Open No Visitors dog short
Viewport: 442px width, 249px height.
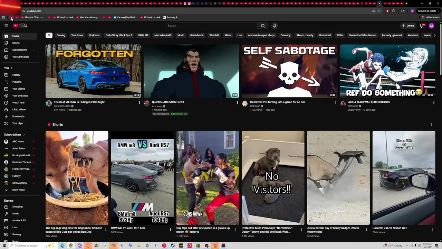click(273, 178)
